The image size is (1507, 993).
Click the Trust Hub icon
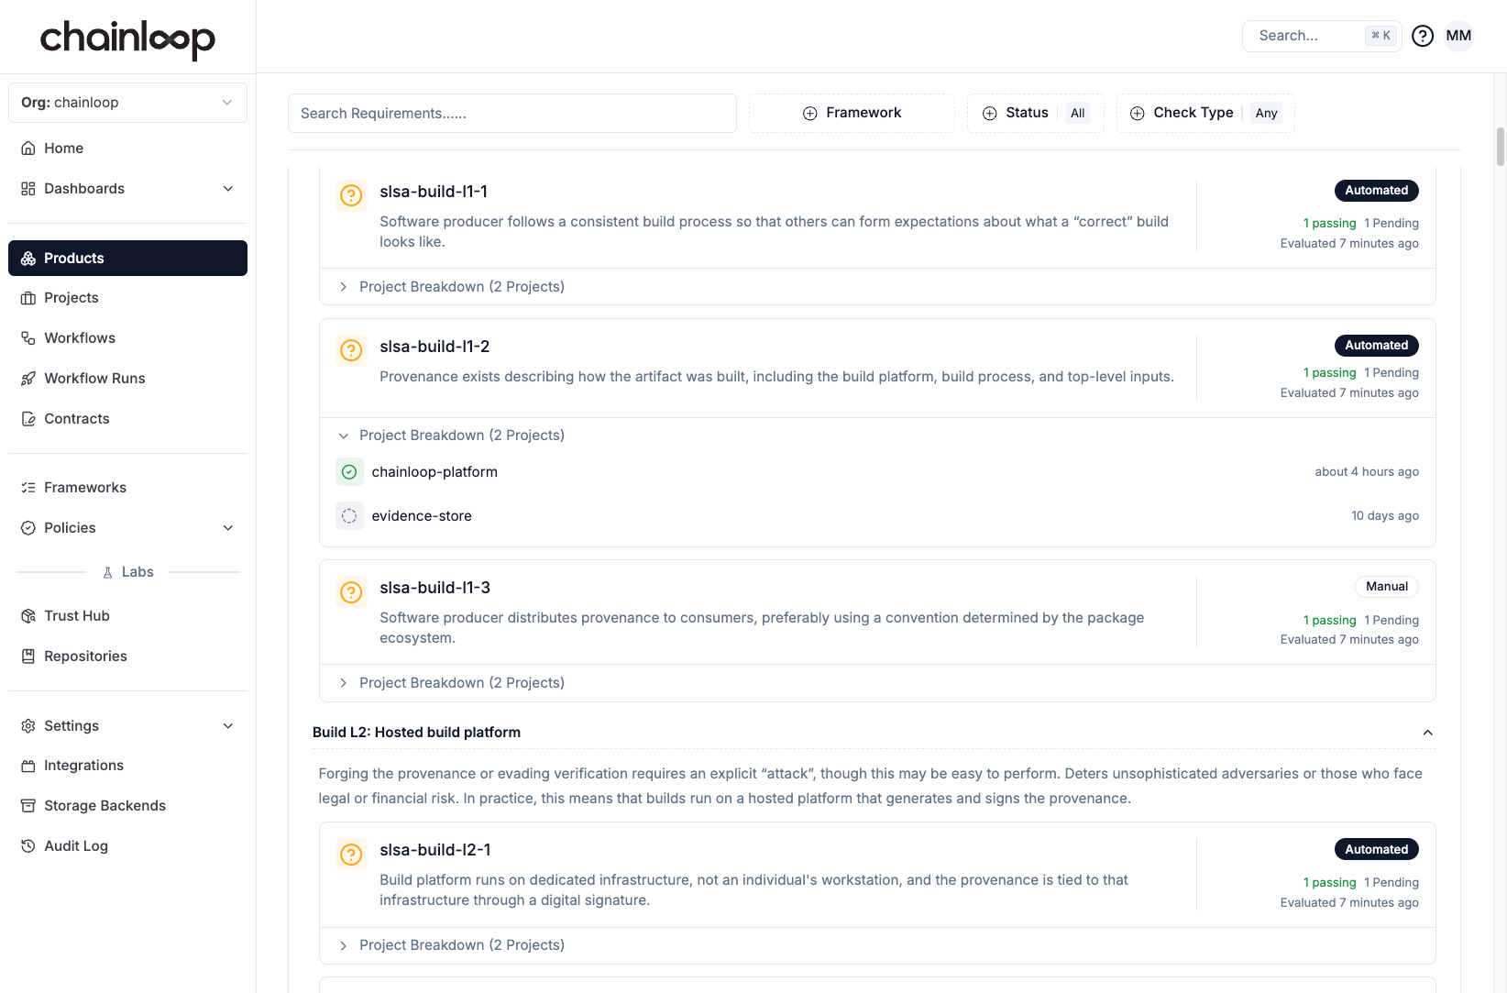pyautogui.click(x=28, y=616)
